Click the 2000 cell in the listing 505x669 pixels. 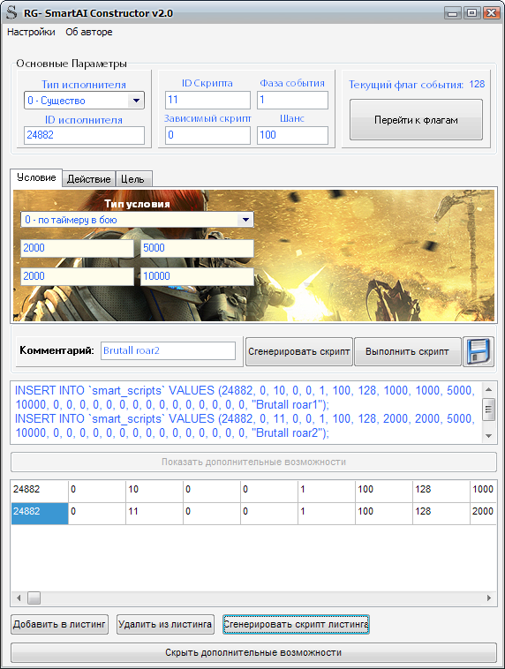pyautogui.click(x=483, y=514)
